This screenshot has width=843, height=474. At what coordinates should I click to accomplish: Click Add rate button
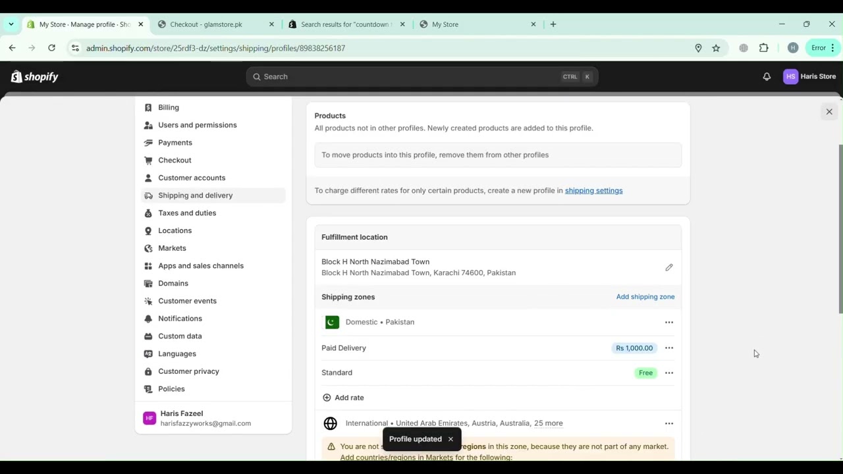(343, 398)
